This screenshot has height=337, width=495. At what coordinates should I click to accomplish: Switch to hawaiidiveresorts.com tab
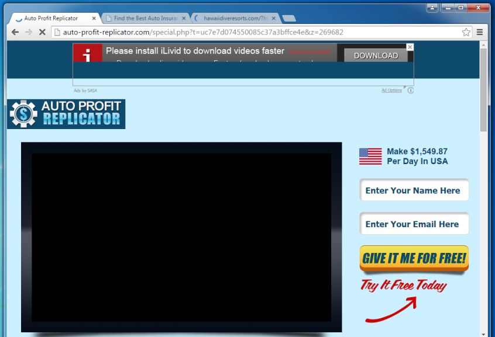coord(235,18)
